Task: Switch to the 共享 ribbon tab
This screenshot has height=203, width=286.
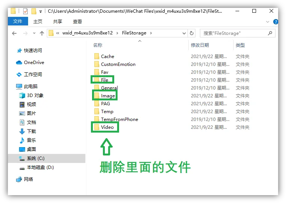Action: click(58, 22)
